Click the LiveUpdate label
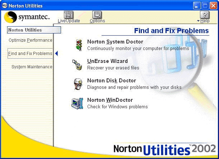The width and height of the screenshot is (219, 159). pyautogui.click(x=69, y=21)
